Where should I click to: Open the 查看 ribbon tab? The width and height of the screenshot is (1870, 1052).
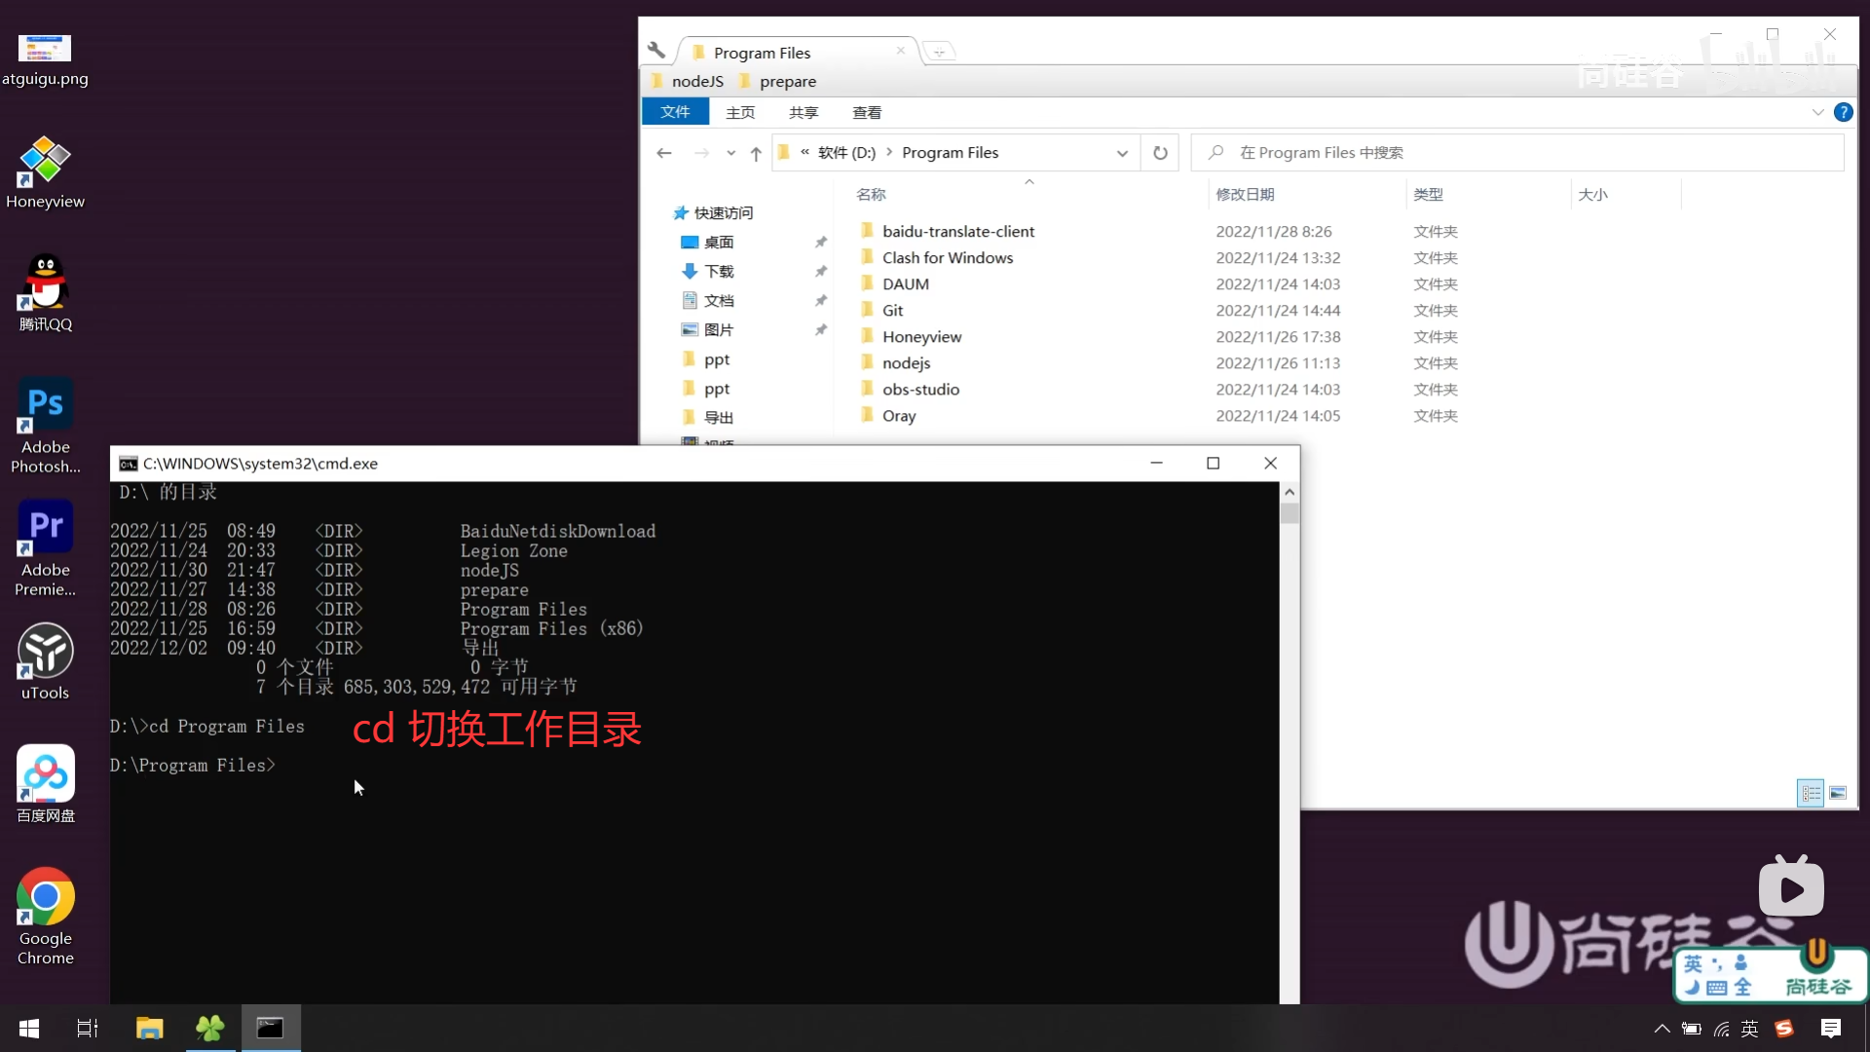(866, 113)
